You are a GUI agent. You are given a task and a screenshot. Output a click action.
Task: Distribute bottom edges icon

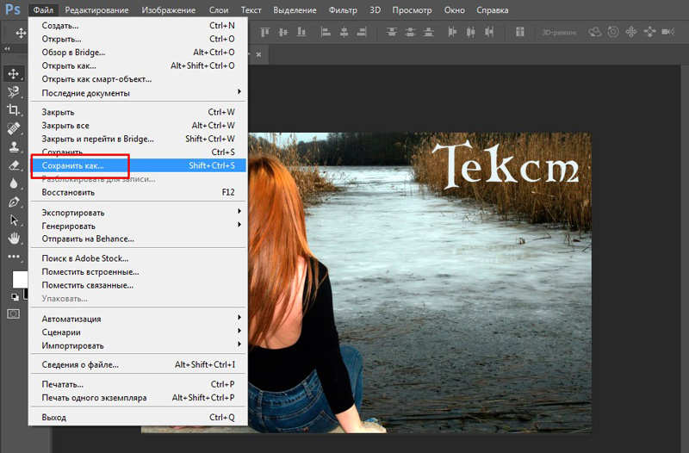tap(428, 32)
